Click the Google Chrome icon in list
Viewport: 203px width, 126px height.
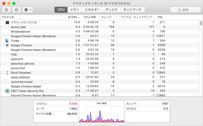tap(7, 45)
